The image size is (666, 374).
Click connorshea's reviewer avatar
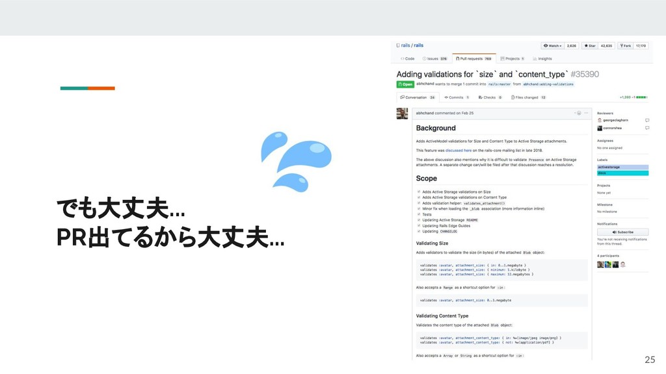point(600,128)
